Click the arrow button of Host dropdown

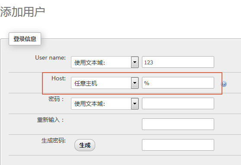[x=135, y=83]
